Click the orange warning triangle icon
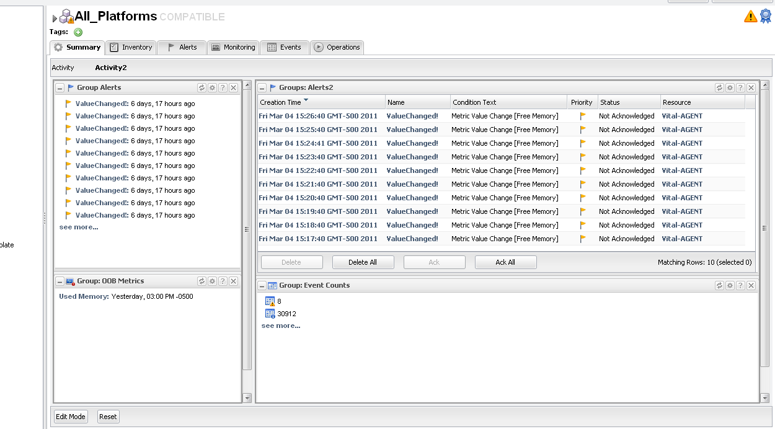Image resolution: width=775 pixels, height=429 pixels. [x=750, y=17]
